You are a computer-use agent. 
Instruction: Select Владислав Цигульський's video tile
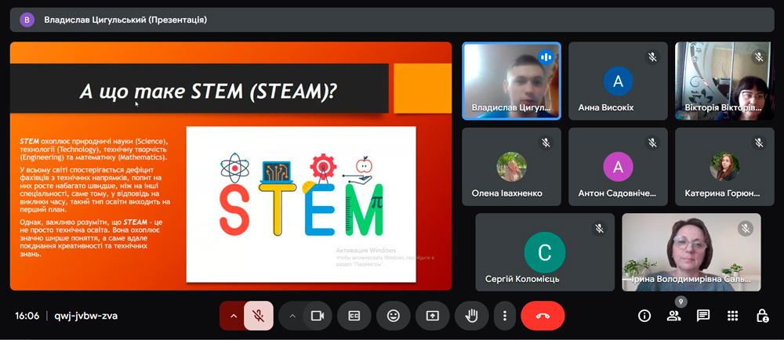coord(511,80)
